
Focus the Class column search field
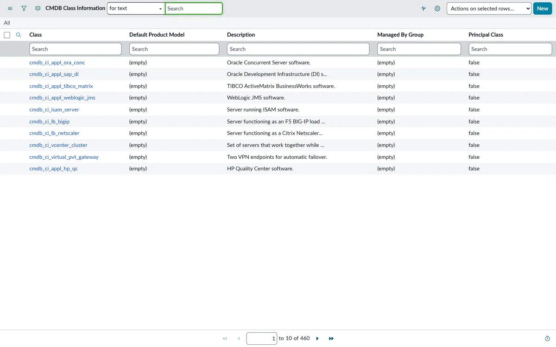tap(76, 49)
